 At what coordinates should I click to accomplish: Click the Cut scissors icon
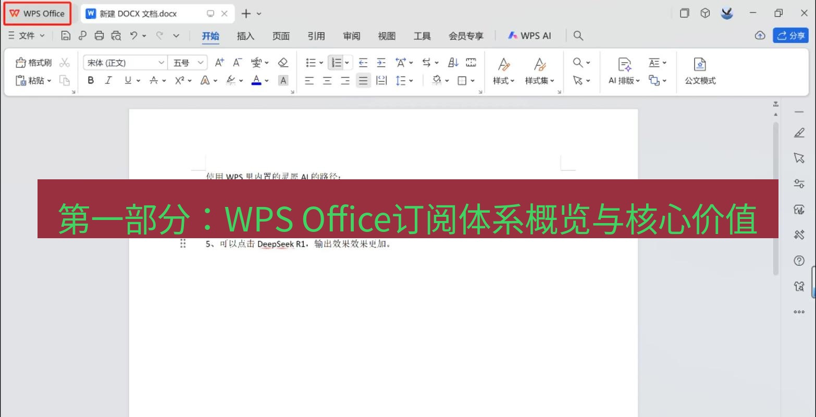(x=65, y=63)
